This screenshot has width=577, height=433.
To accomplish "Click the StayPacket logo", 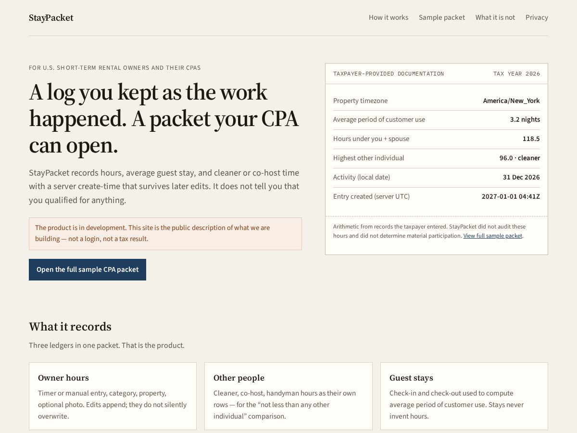I will (x=51, y=18).
